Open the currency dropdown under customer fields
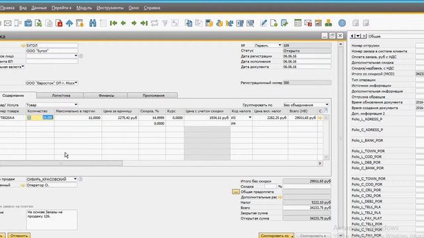 point(23,66)
